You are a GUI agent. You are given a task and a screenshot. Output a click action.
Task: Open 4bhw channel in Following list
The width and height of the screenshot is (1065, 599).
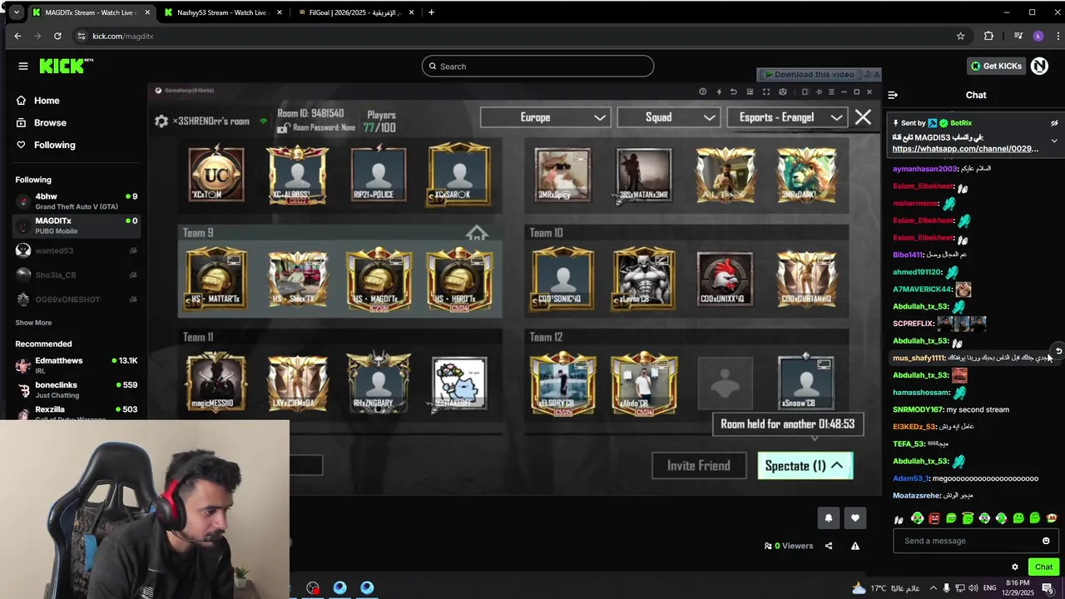click(76, 201)
